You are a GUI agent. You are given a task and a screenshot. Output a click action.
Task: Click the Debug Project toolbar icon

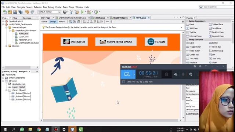coord(89,12)
